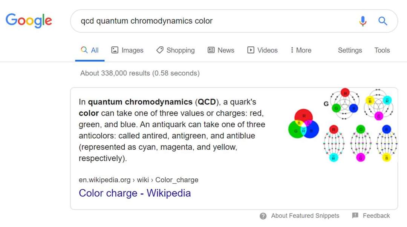Expand the Tools options
Viewport: 407px width, 227px height.
[382, 50]
